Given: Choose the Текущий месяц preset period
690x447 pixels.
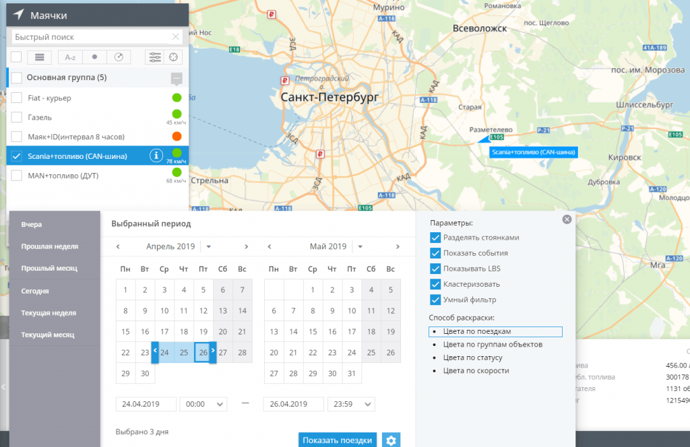Looking at the screenshot, I should (48, 335).
